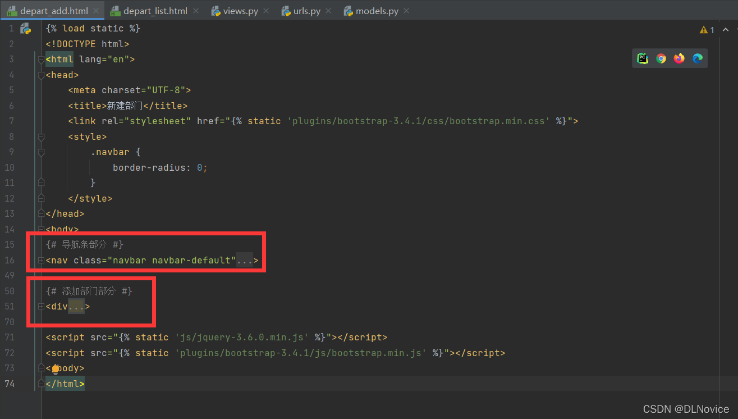Collapse the style block fold on line 8
This screenshot has height=419, width=738.
[x=41, y=136]
